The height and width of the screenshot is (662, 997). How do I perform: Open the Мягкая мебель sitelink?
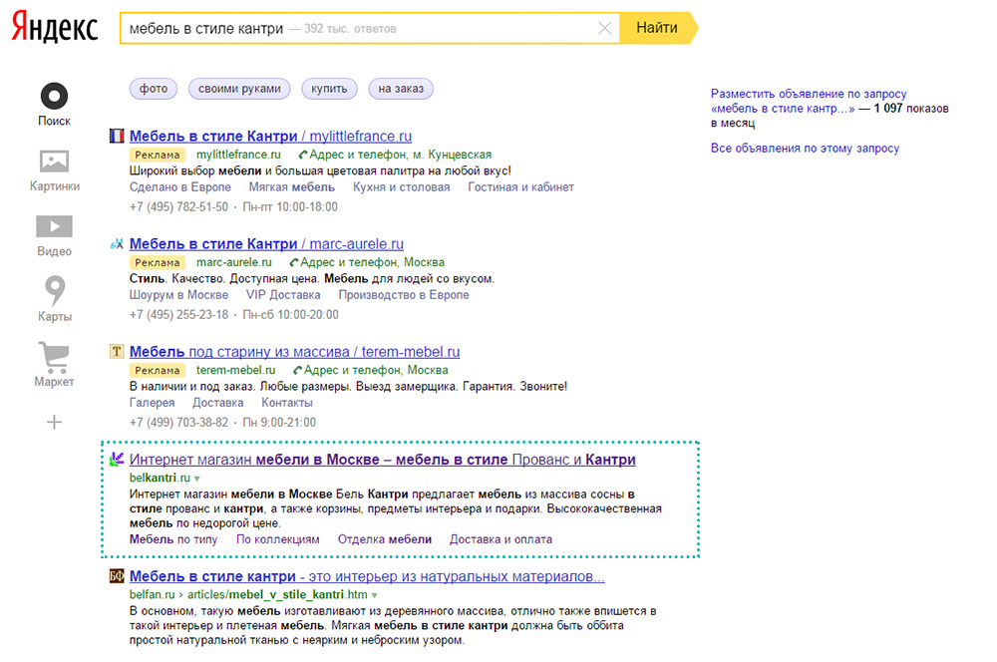[x=292, y=187]
